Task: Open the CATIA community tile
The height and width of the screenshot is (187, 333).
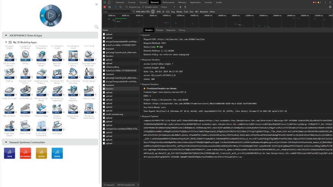Action: click(10, 153)
